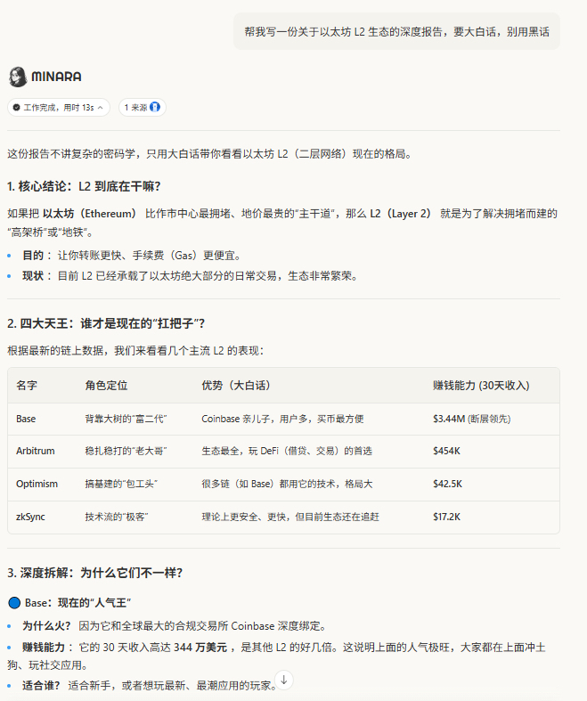587x701 pixels.
Task: Click 搞基建的"包工头" cell
Action: tap(121, 485)
